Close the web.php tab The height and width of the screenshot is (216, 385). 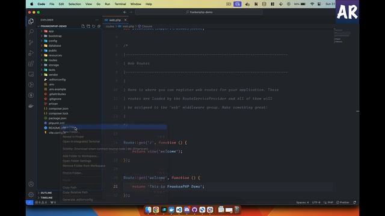click(x=126, y=20)
